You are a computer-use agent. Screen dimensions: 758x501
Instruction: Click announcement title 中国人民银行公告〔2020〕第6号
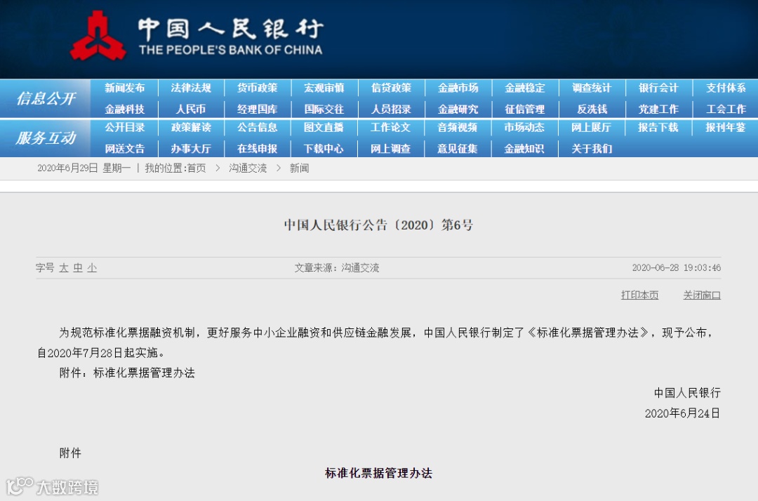[378, 225]
